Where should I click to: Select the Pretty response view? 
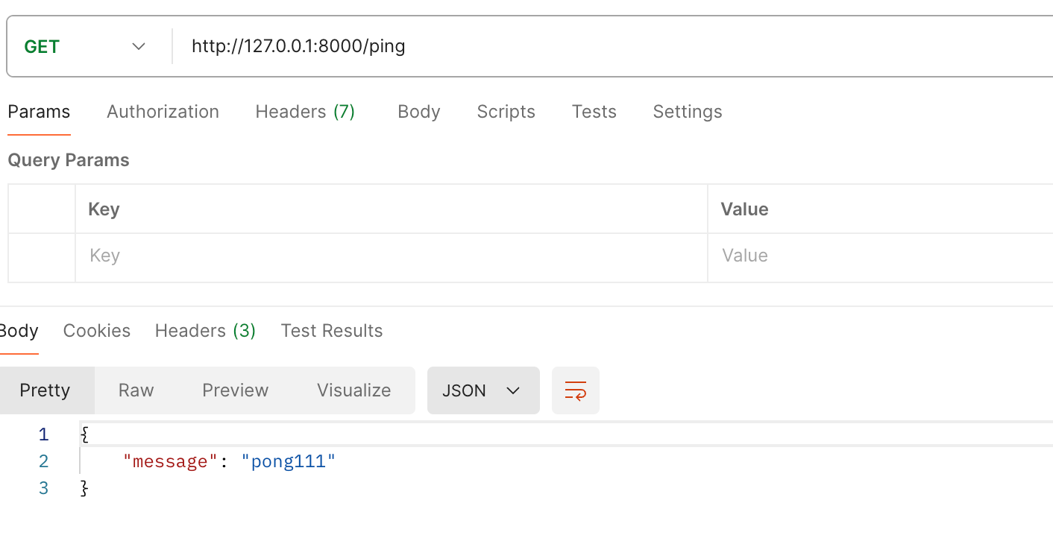click(45, 390)
